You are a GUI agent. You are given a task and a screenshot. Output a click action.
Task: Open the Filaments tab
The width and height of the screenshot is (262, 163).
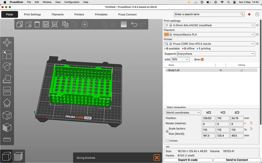tap(58, 14)
